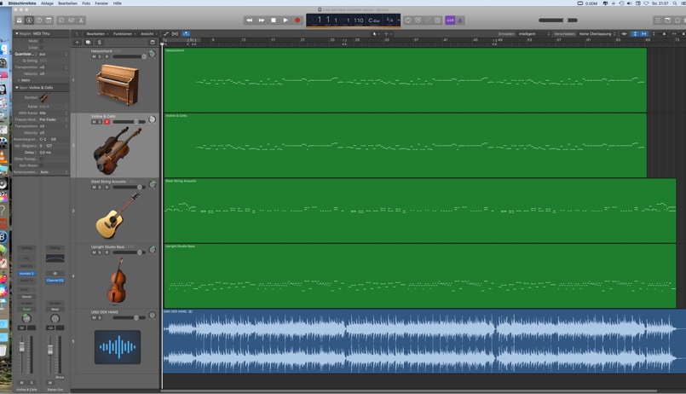Open the Quantisieren value dropdown
686x394 pixels.
[54, 54]
